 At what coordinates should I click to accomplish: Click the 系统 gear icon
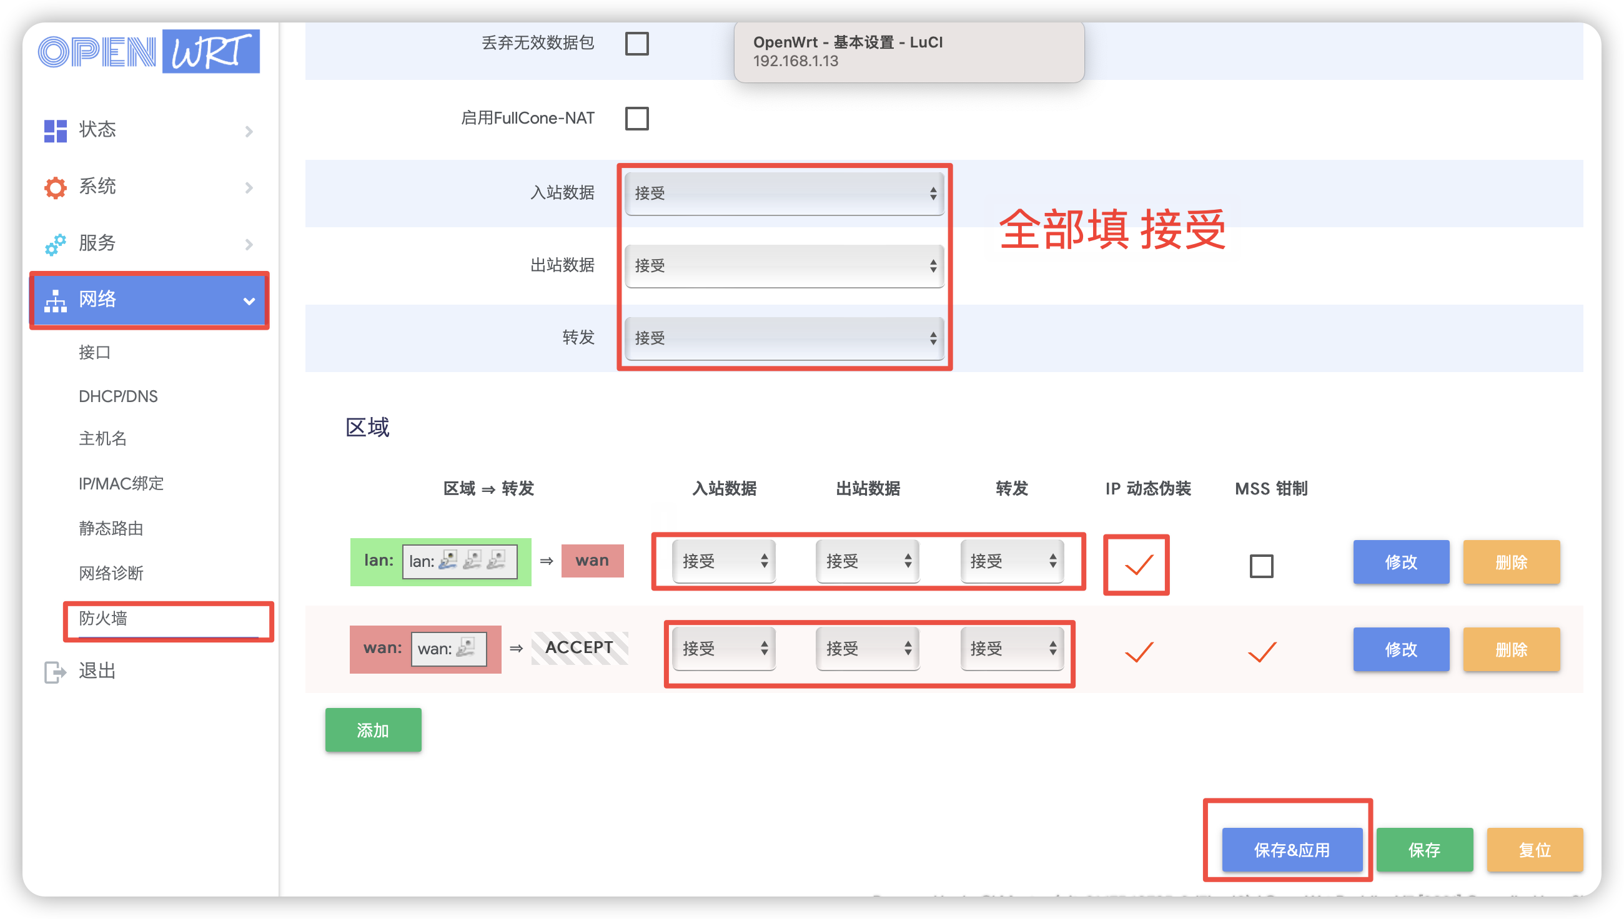pyautogui.click(x=56, y=187)
